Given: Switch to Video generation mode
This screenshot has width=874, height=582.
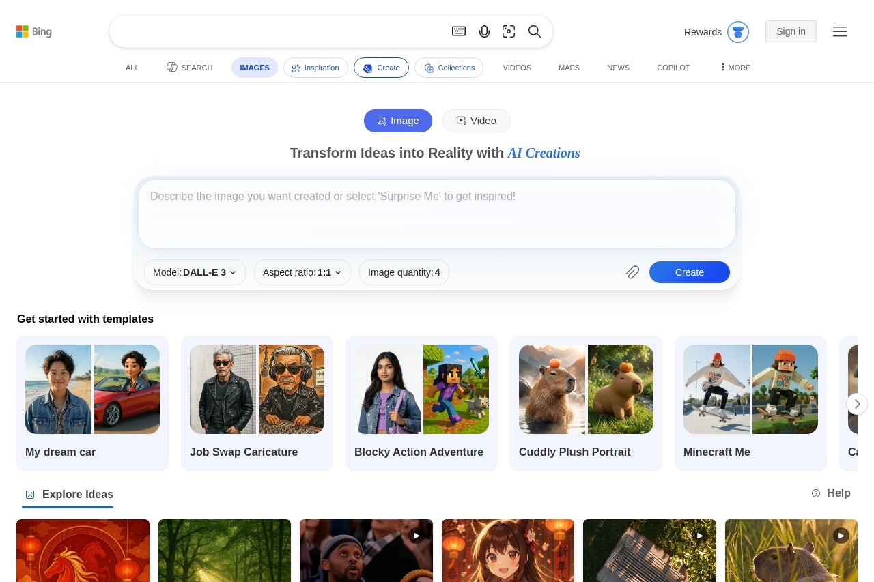Looking at the screenshot, I should pyautogui.click(x=476, y=121).
